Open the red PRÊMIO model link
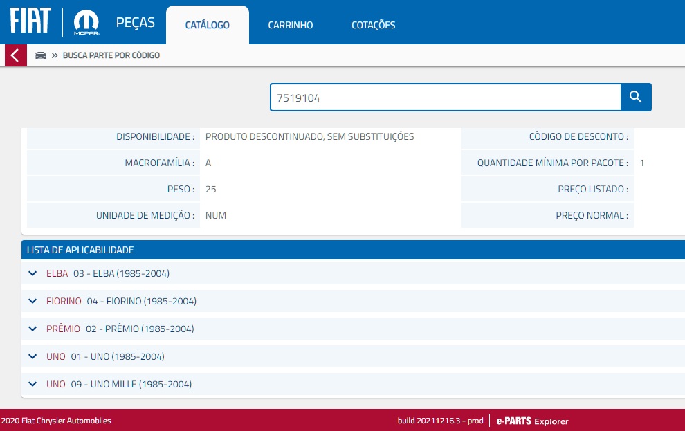The image size is (685, 431). [x=63, y=329]
